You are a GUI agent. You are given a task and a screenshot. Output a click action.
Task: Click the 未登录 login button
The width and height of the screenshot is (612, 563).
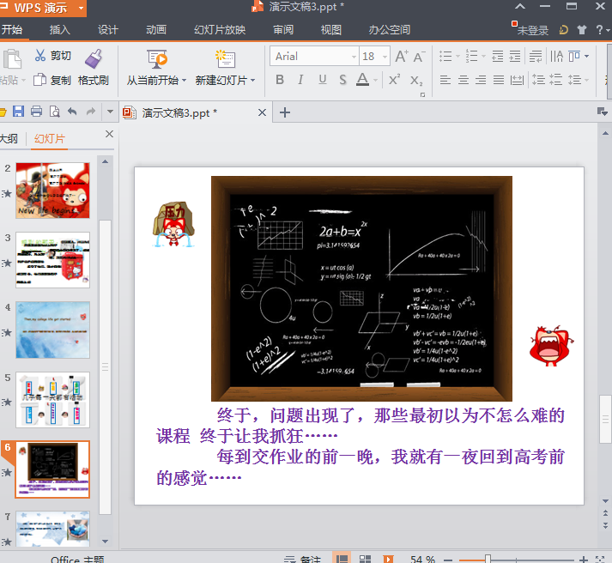coord(530,30)
